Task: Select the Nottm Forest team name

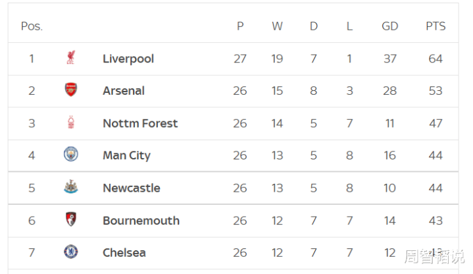Action: point(140,123)
